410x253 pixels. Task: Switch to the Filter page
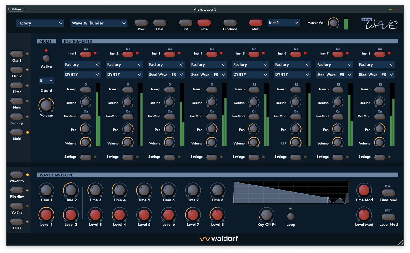[x=17, y=85]
